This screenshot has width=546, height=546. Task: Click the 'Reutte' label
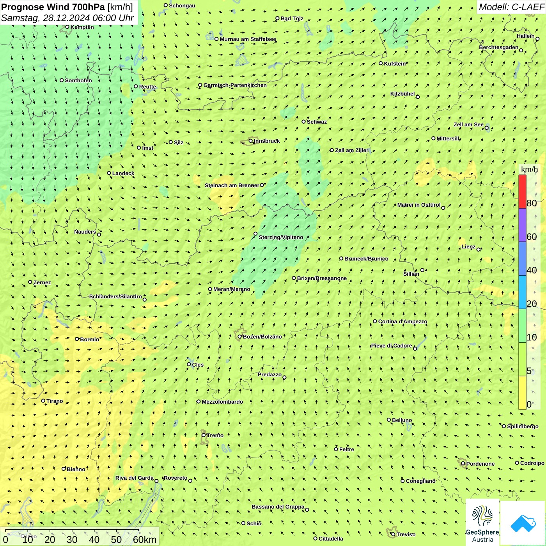[x=147, y=87]
